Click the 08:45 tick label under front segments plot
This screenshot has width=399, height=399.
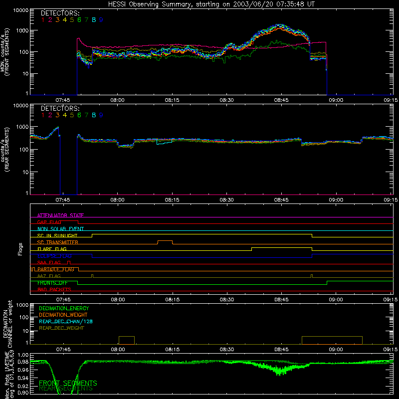click(281, 100)
